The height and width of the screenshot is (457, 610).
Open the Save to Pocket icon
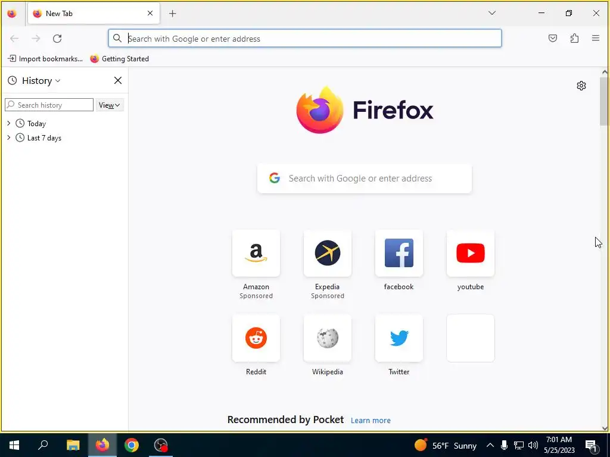tap(552, 38)
